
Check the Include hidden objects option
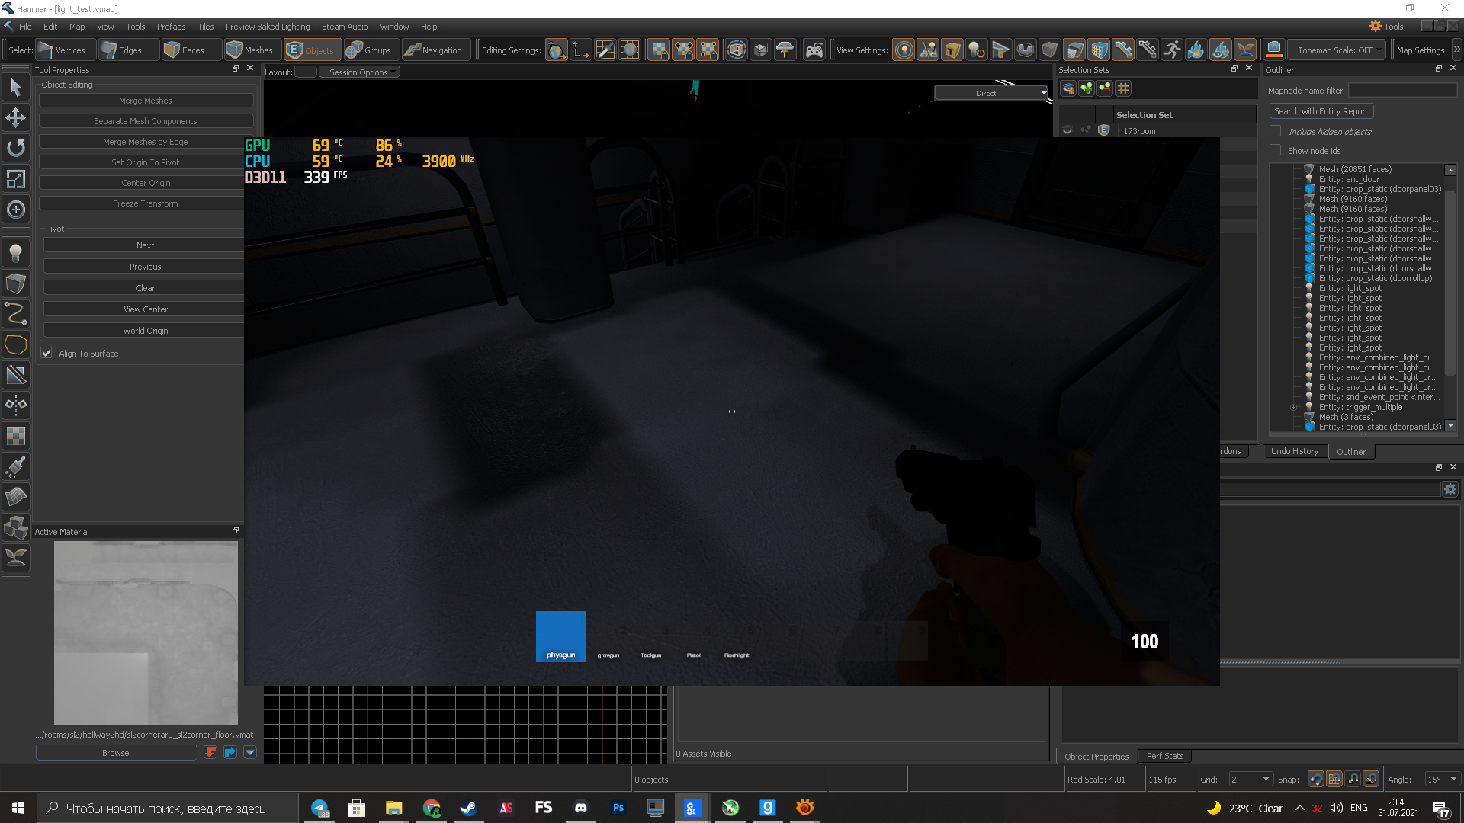pos(1275,130)
